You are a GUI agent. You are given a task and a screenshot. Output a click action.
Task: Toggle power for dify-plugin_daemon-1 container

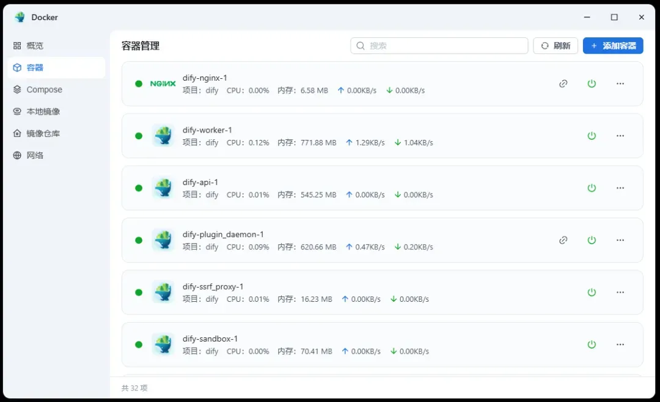592,240
